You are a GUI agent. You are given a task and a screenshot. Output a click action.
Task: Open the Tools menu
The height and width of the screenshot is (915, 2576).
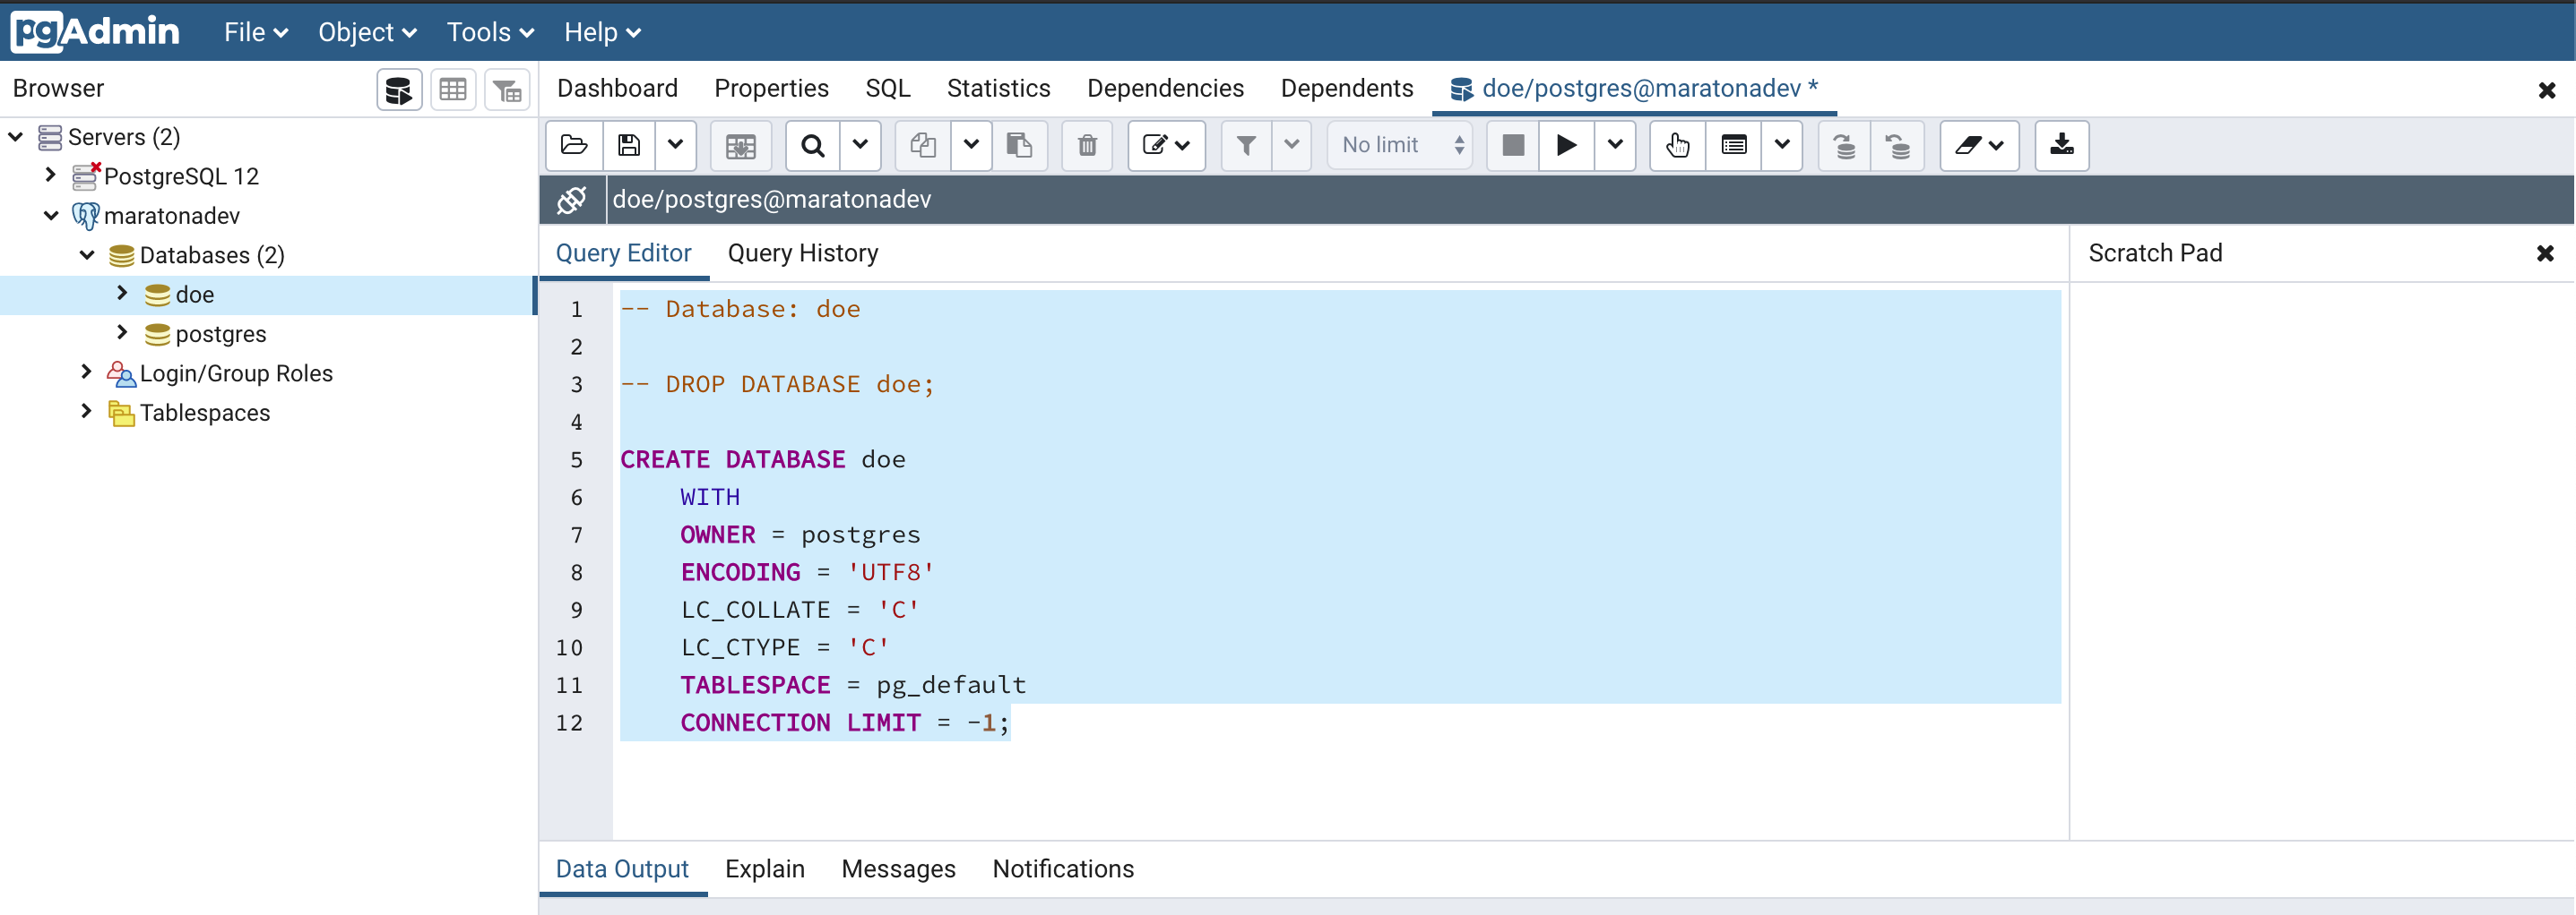coord(489,32)
